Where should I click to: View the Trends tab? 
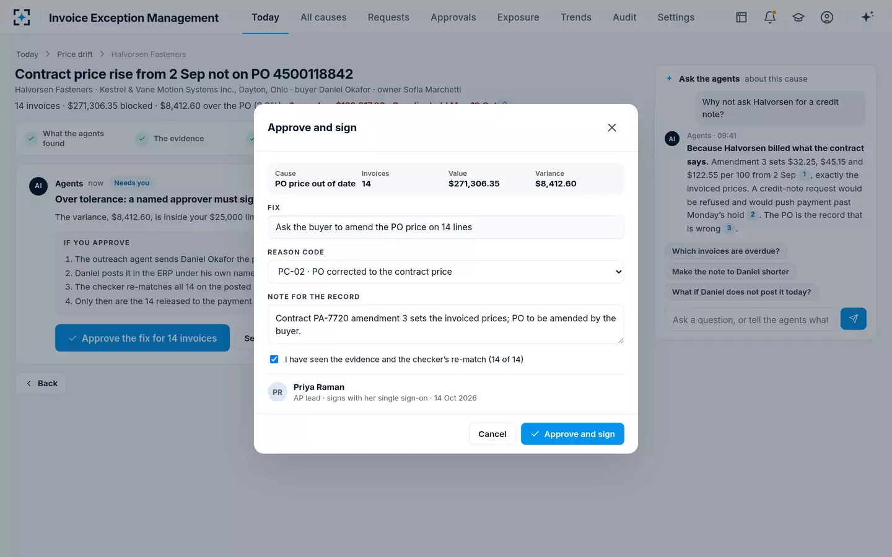(576, 17)
